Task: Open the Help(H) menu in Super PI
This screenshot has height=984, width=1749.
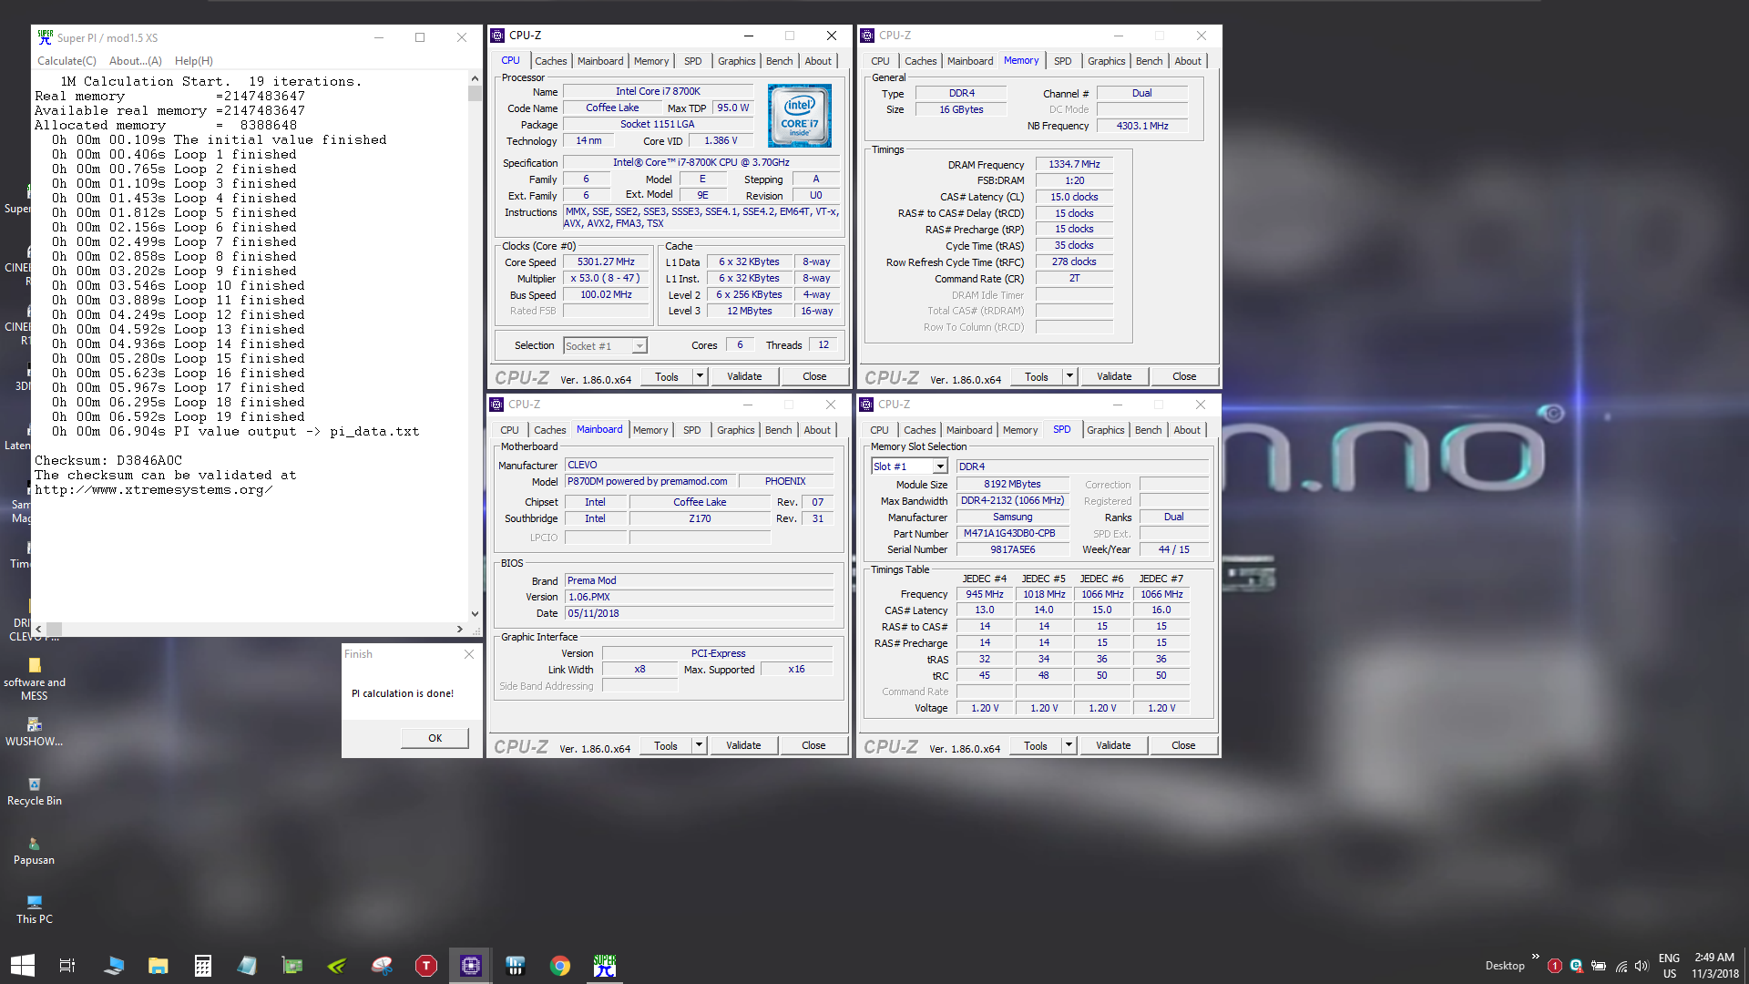Action: [194, 61]
